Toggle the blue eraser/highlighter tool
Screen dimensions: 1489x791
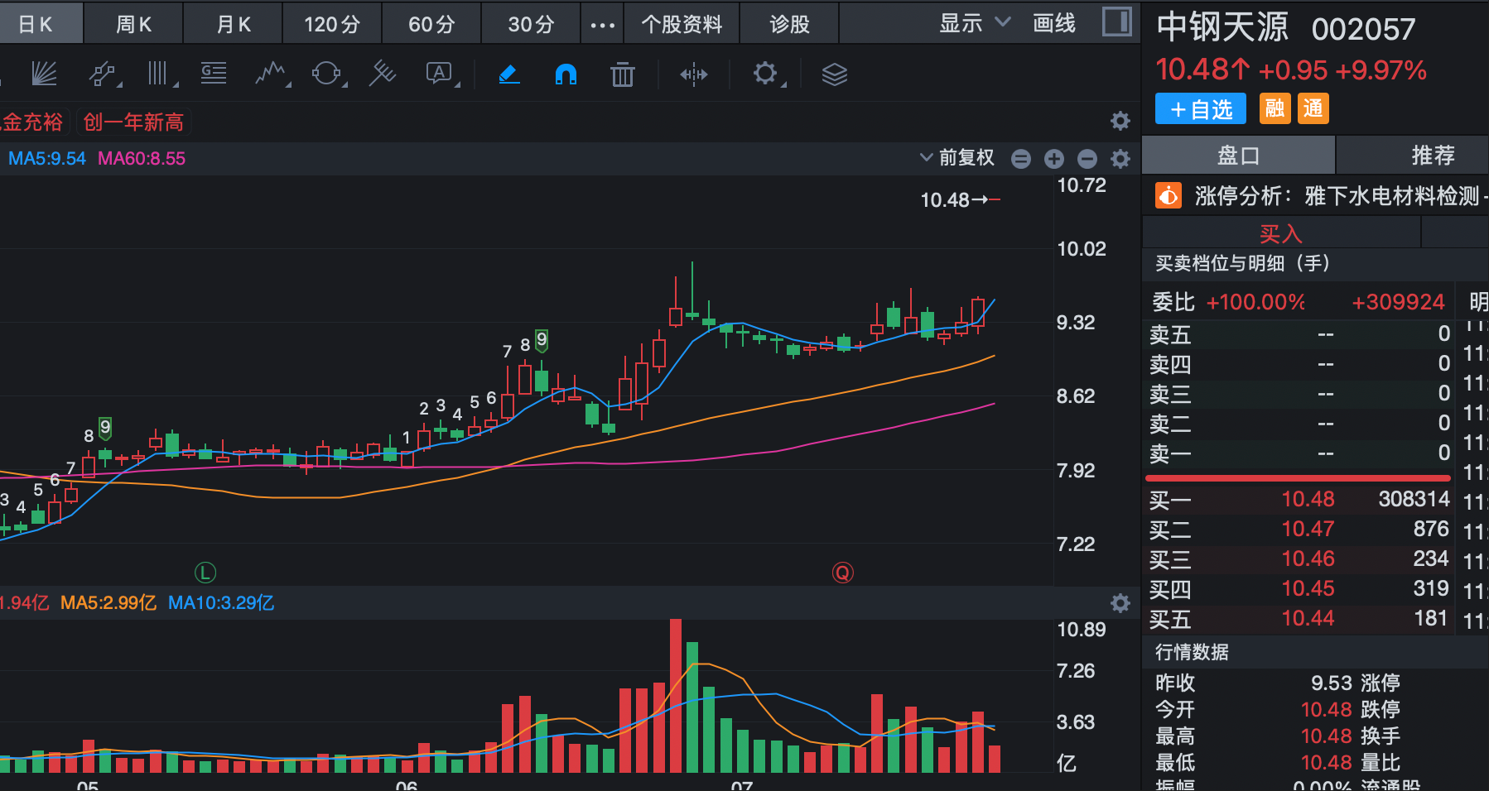click(509, 75)
